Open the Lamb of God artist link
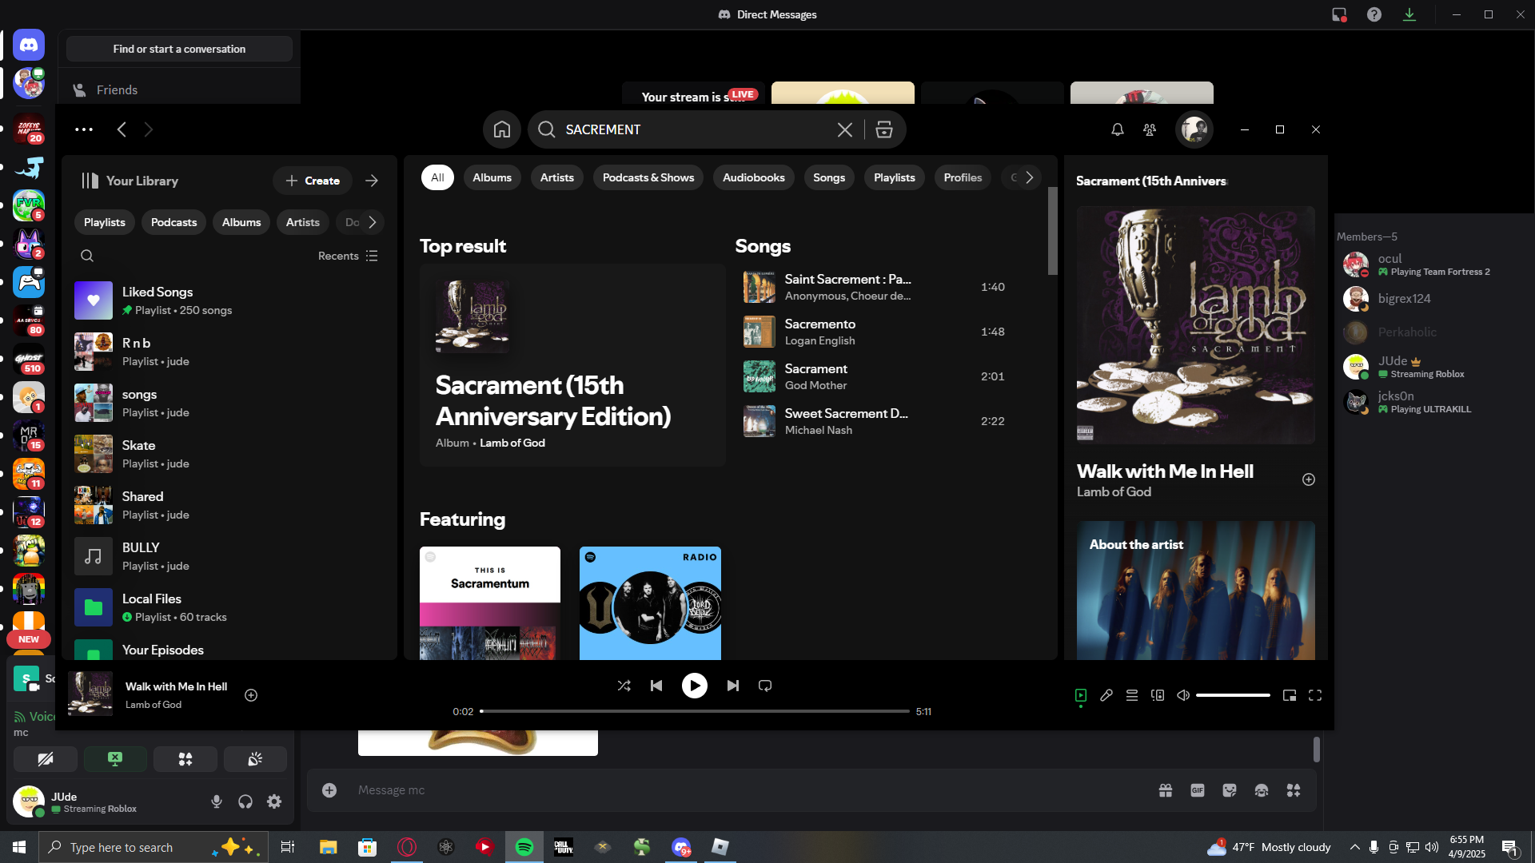Viewport: 1535px width, 863px height. click(512, 443)
